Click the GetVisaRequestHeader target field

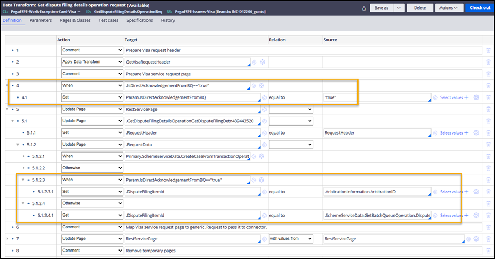click(x=188, y=62)
